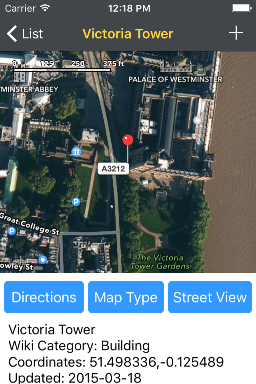Go back to List
This screenshot has height=384, width=256.
(x=25, y=34)
